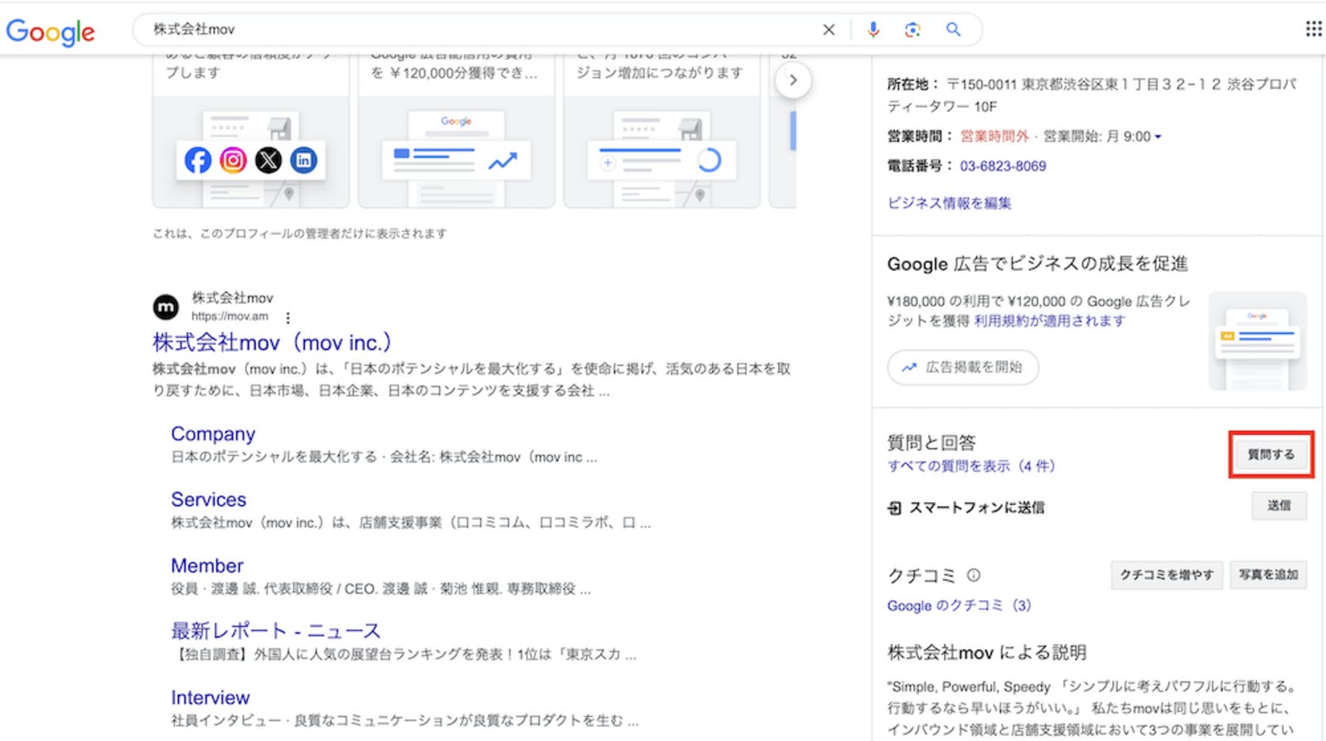Click the LinkedIn icon on the card
This screenshot has width=1326, height=741.
click(x=303, y=160)
